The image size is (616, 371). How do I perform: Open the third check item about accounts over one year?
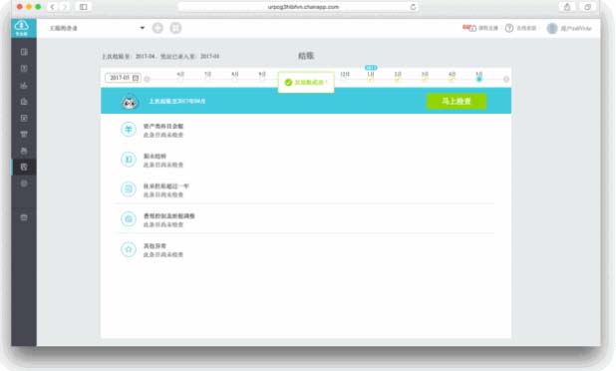[166, 185]
